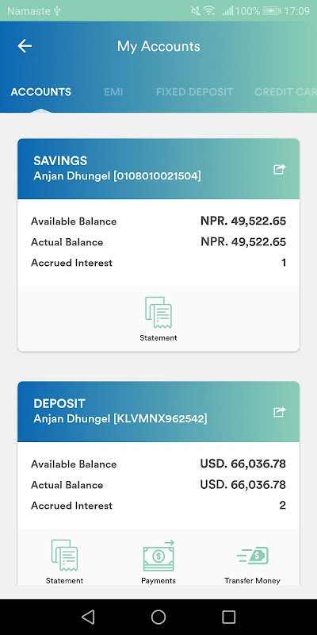
Task: Tap the Savings Accrued Interest row
Action: [158, 263]
